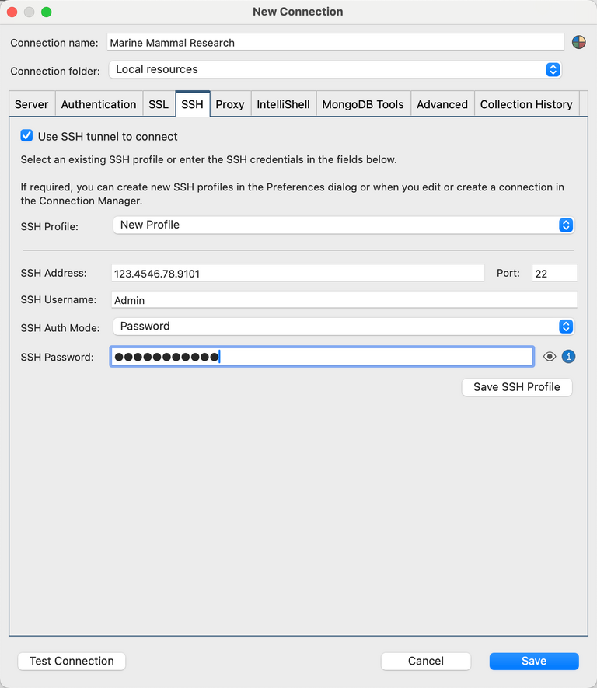Viewport: 597px width, 688px height.
Task: Save the Marine Mammal Research connection
Action: [533, 661]
